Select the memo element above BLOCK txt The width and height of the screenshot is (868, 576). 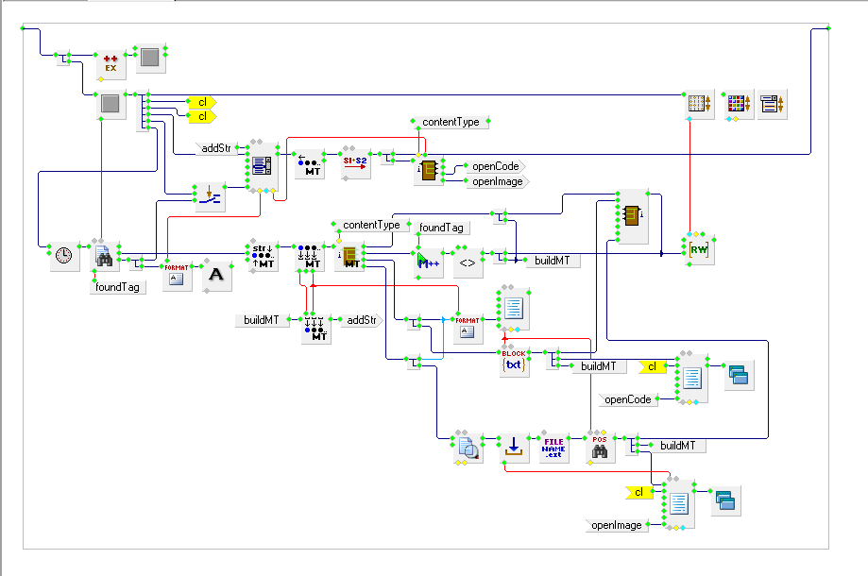[514, 309]
